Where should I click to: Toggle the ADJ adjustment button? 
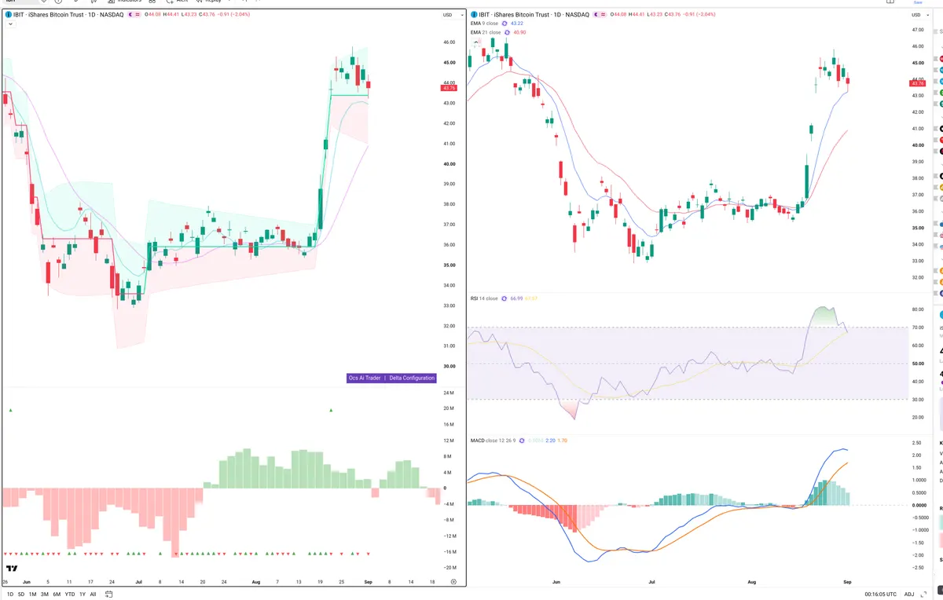coord(909,595)
